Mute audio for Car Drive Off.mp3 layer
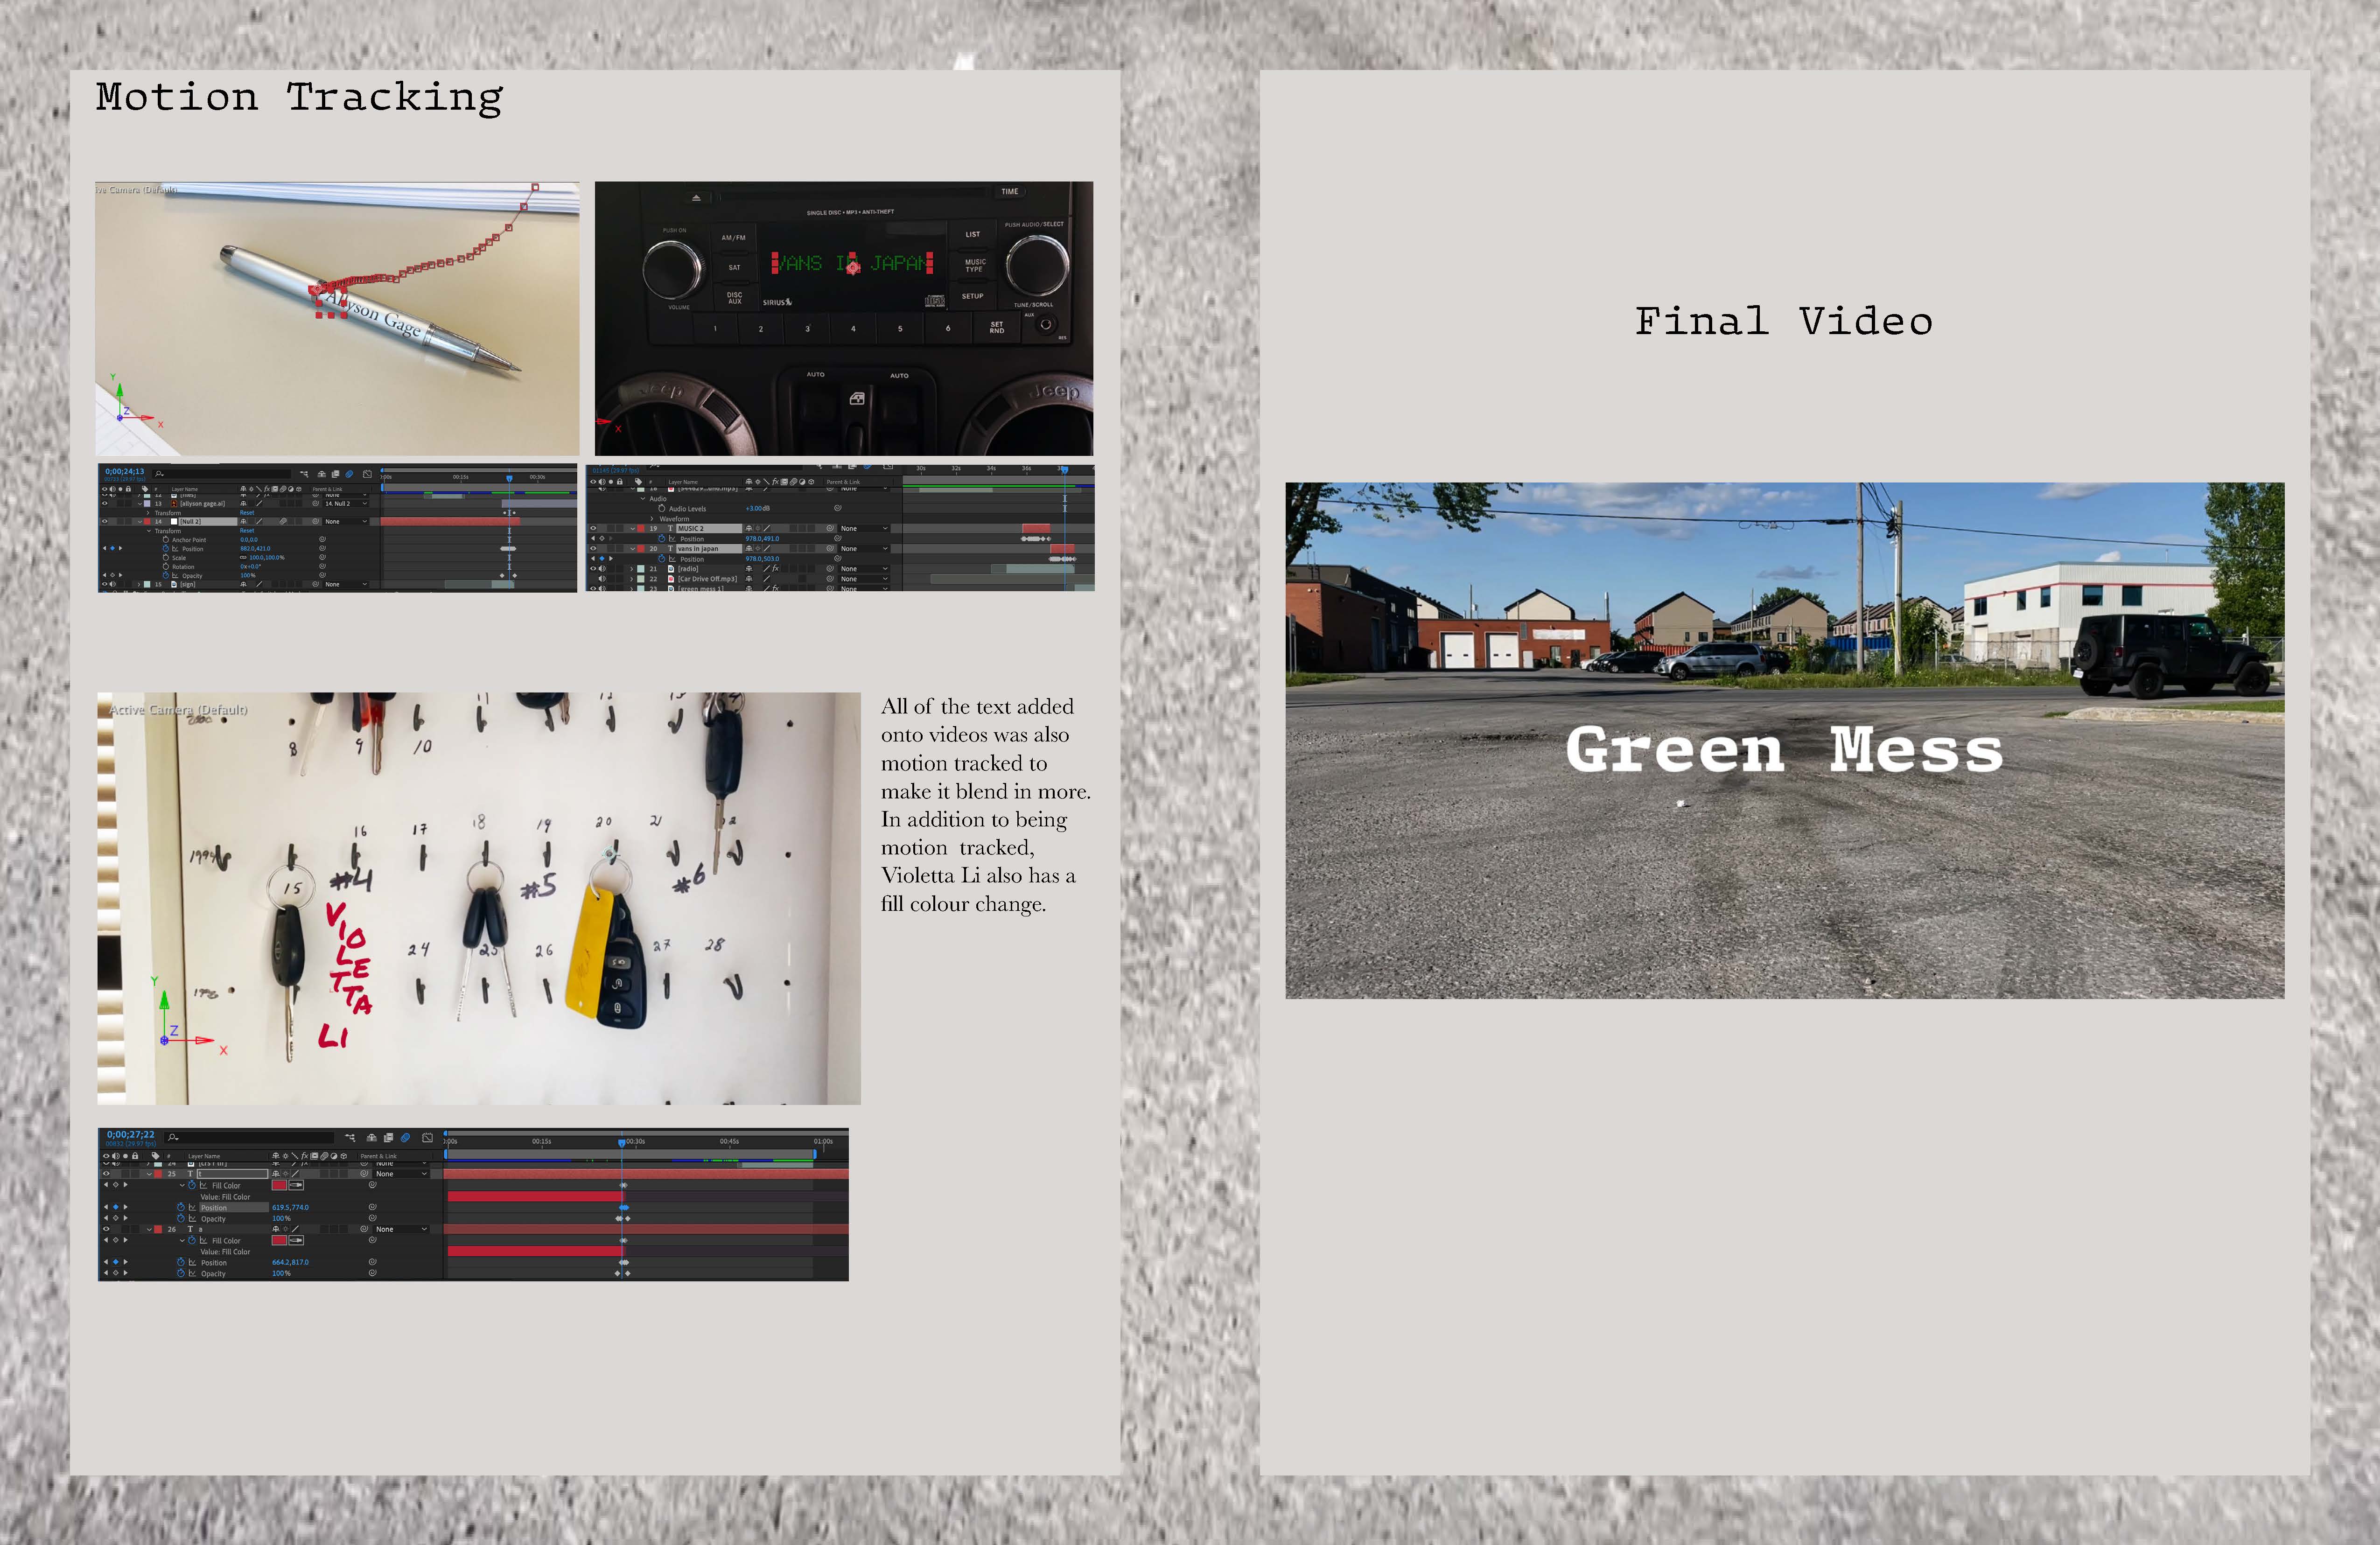 pos(602,579)
